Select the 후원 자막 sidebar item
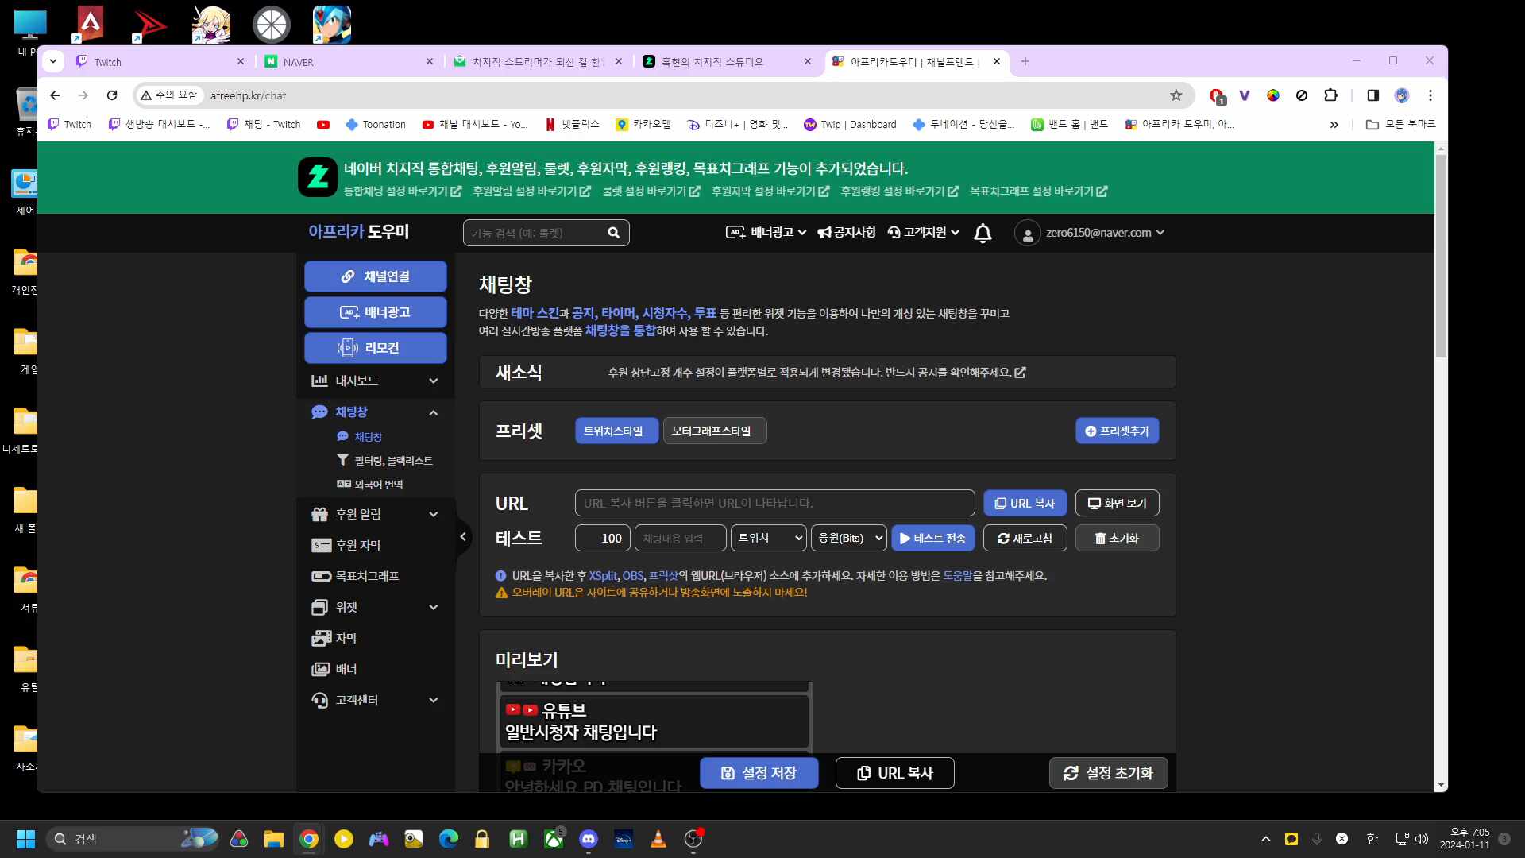 tap(357, 545)
